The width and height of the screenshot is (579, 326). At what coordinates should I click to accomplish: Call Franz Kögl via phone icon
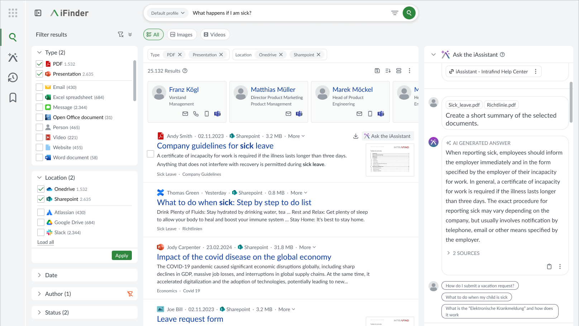coord(196,114)
